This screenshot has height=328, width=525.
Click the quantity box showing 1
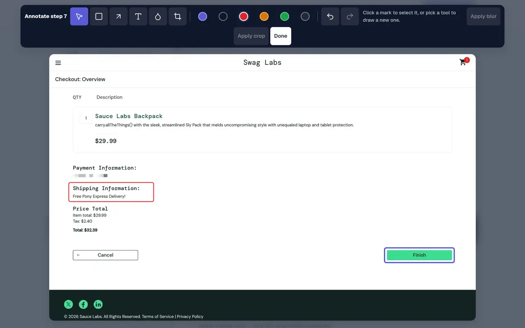point(86,118)
